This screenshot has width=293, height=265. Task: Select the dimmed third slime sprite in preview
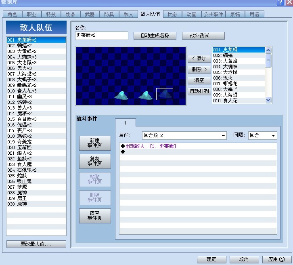coord(164,94)
